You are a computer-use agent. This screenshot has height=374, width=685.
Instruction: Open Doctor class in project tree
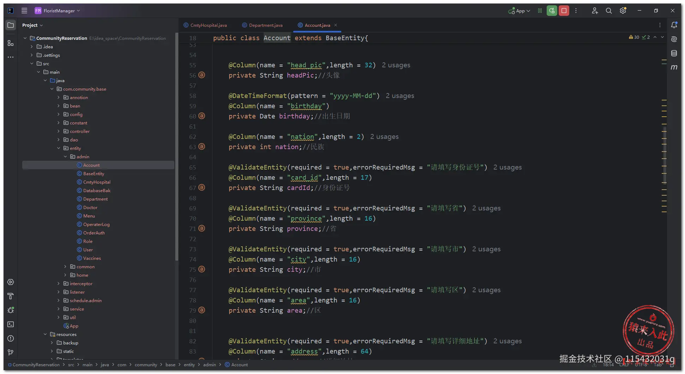pos(90,207)
